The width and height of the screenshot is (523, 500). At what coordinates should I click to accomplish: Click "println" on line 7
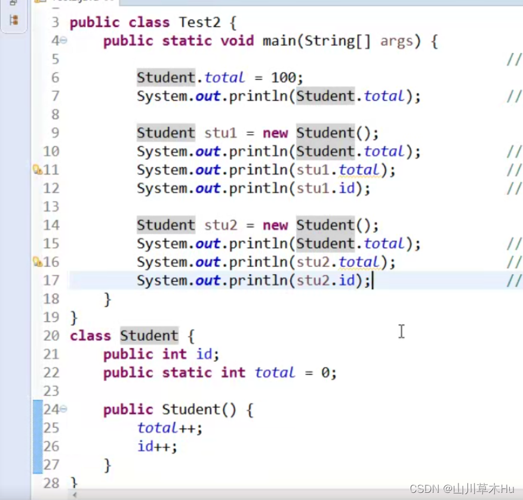coord(258,97)
